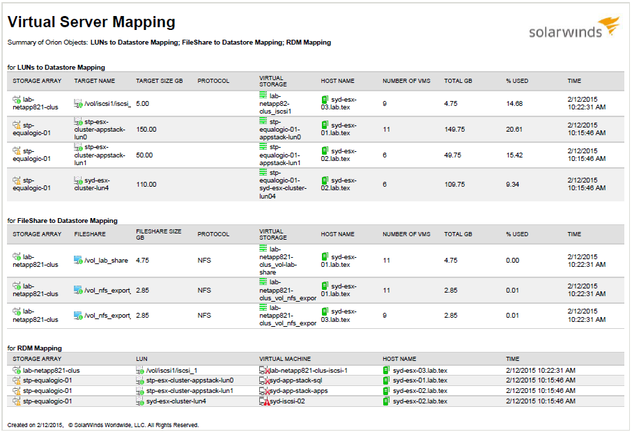Viewport: 632px width, 432px height.
Task: Select the /vol/iscsi1/iscsi_ LUN target icon
Action: 78,102
